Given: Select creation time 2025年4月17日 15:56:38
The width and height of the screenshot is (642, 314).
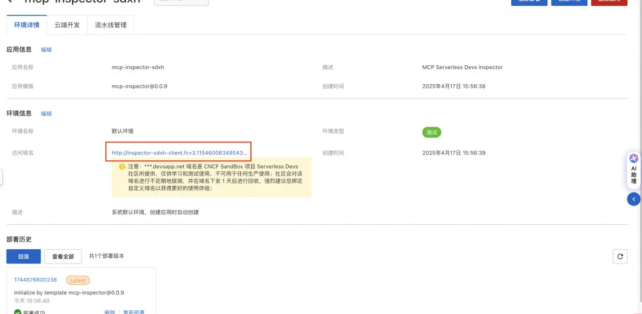Looking at the screenshot, I should pos(454,86).
